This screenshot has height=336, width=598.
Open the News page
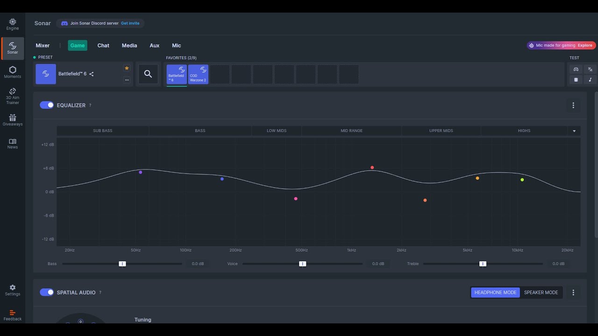tap(13, 144)
